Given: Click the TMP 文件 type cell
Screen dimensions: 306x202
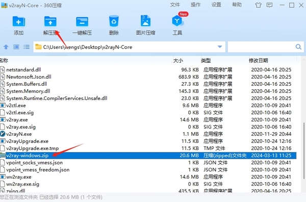Looking at the screenshot, I should coord(214,148).
